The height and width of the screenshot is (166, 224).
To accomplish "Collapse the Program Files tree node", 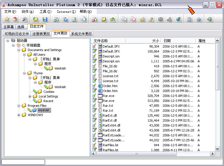I will click(19, 106).
